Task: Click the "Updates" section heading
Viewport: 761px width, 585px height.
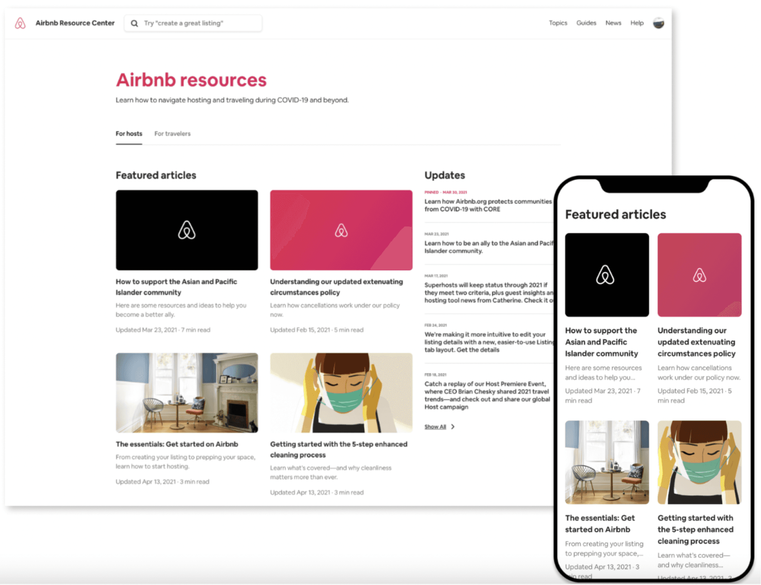Action: [x=445, y=175]
